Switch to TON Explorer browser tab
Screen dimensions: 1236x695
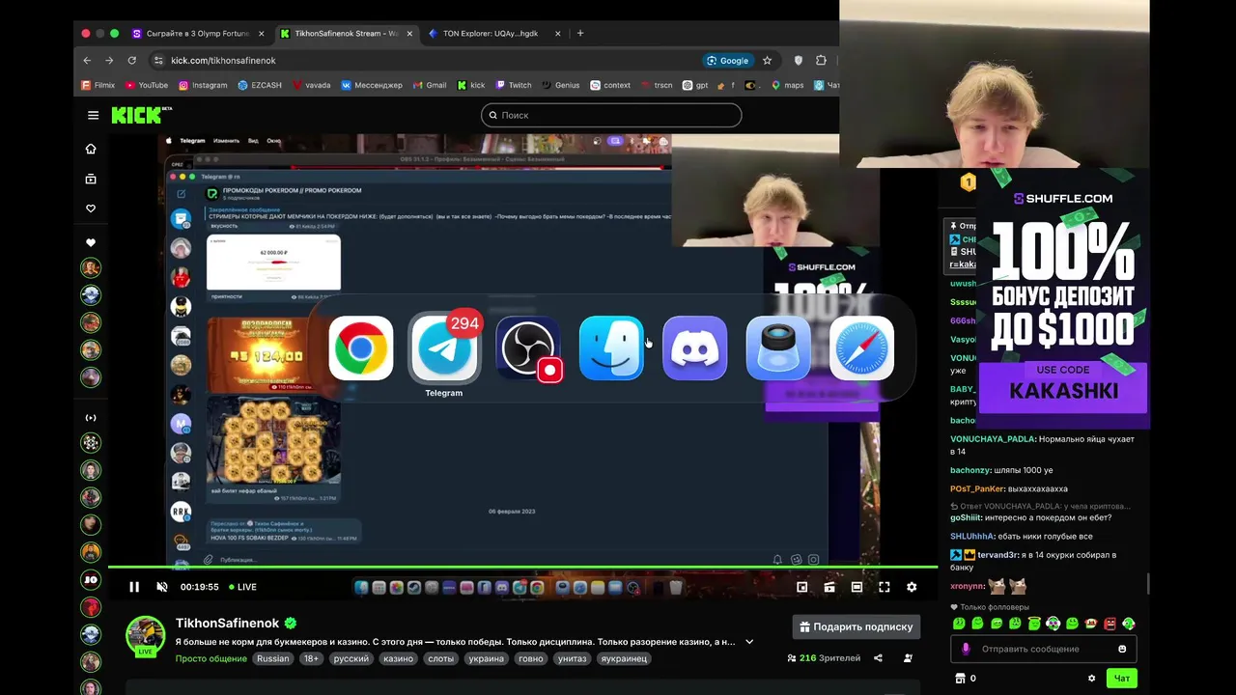click(491, 33)
